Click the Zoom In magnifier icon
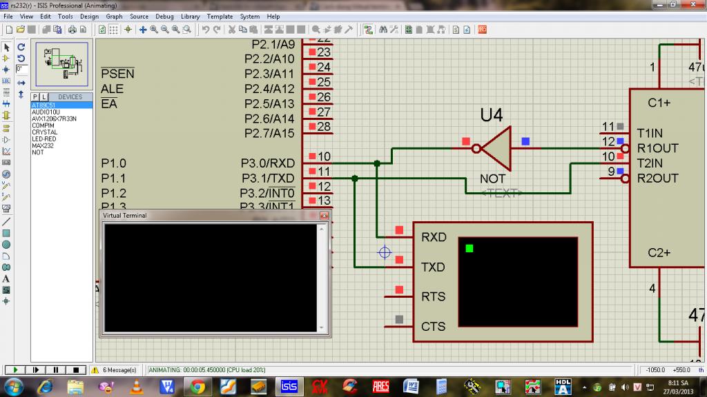Image resolution: width=707 pixels, height=397 pixels. click(x=154, y=30)
